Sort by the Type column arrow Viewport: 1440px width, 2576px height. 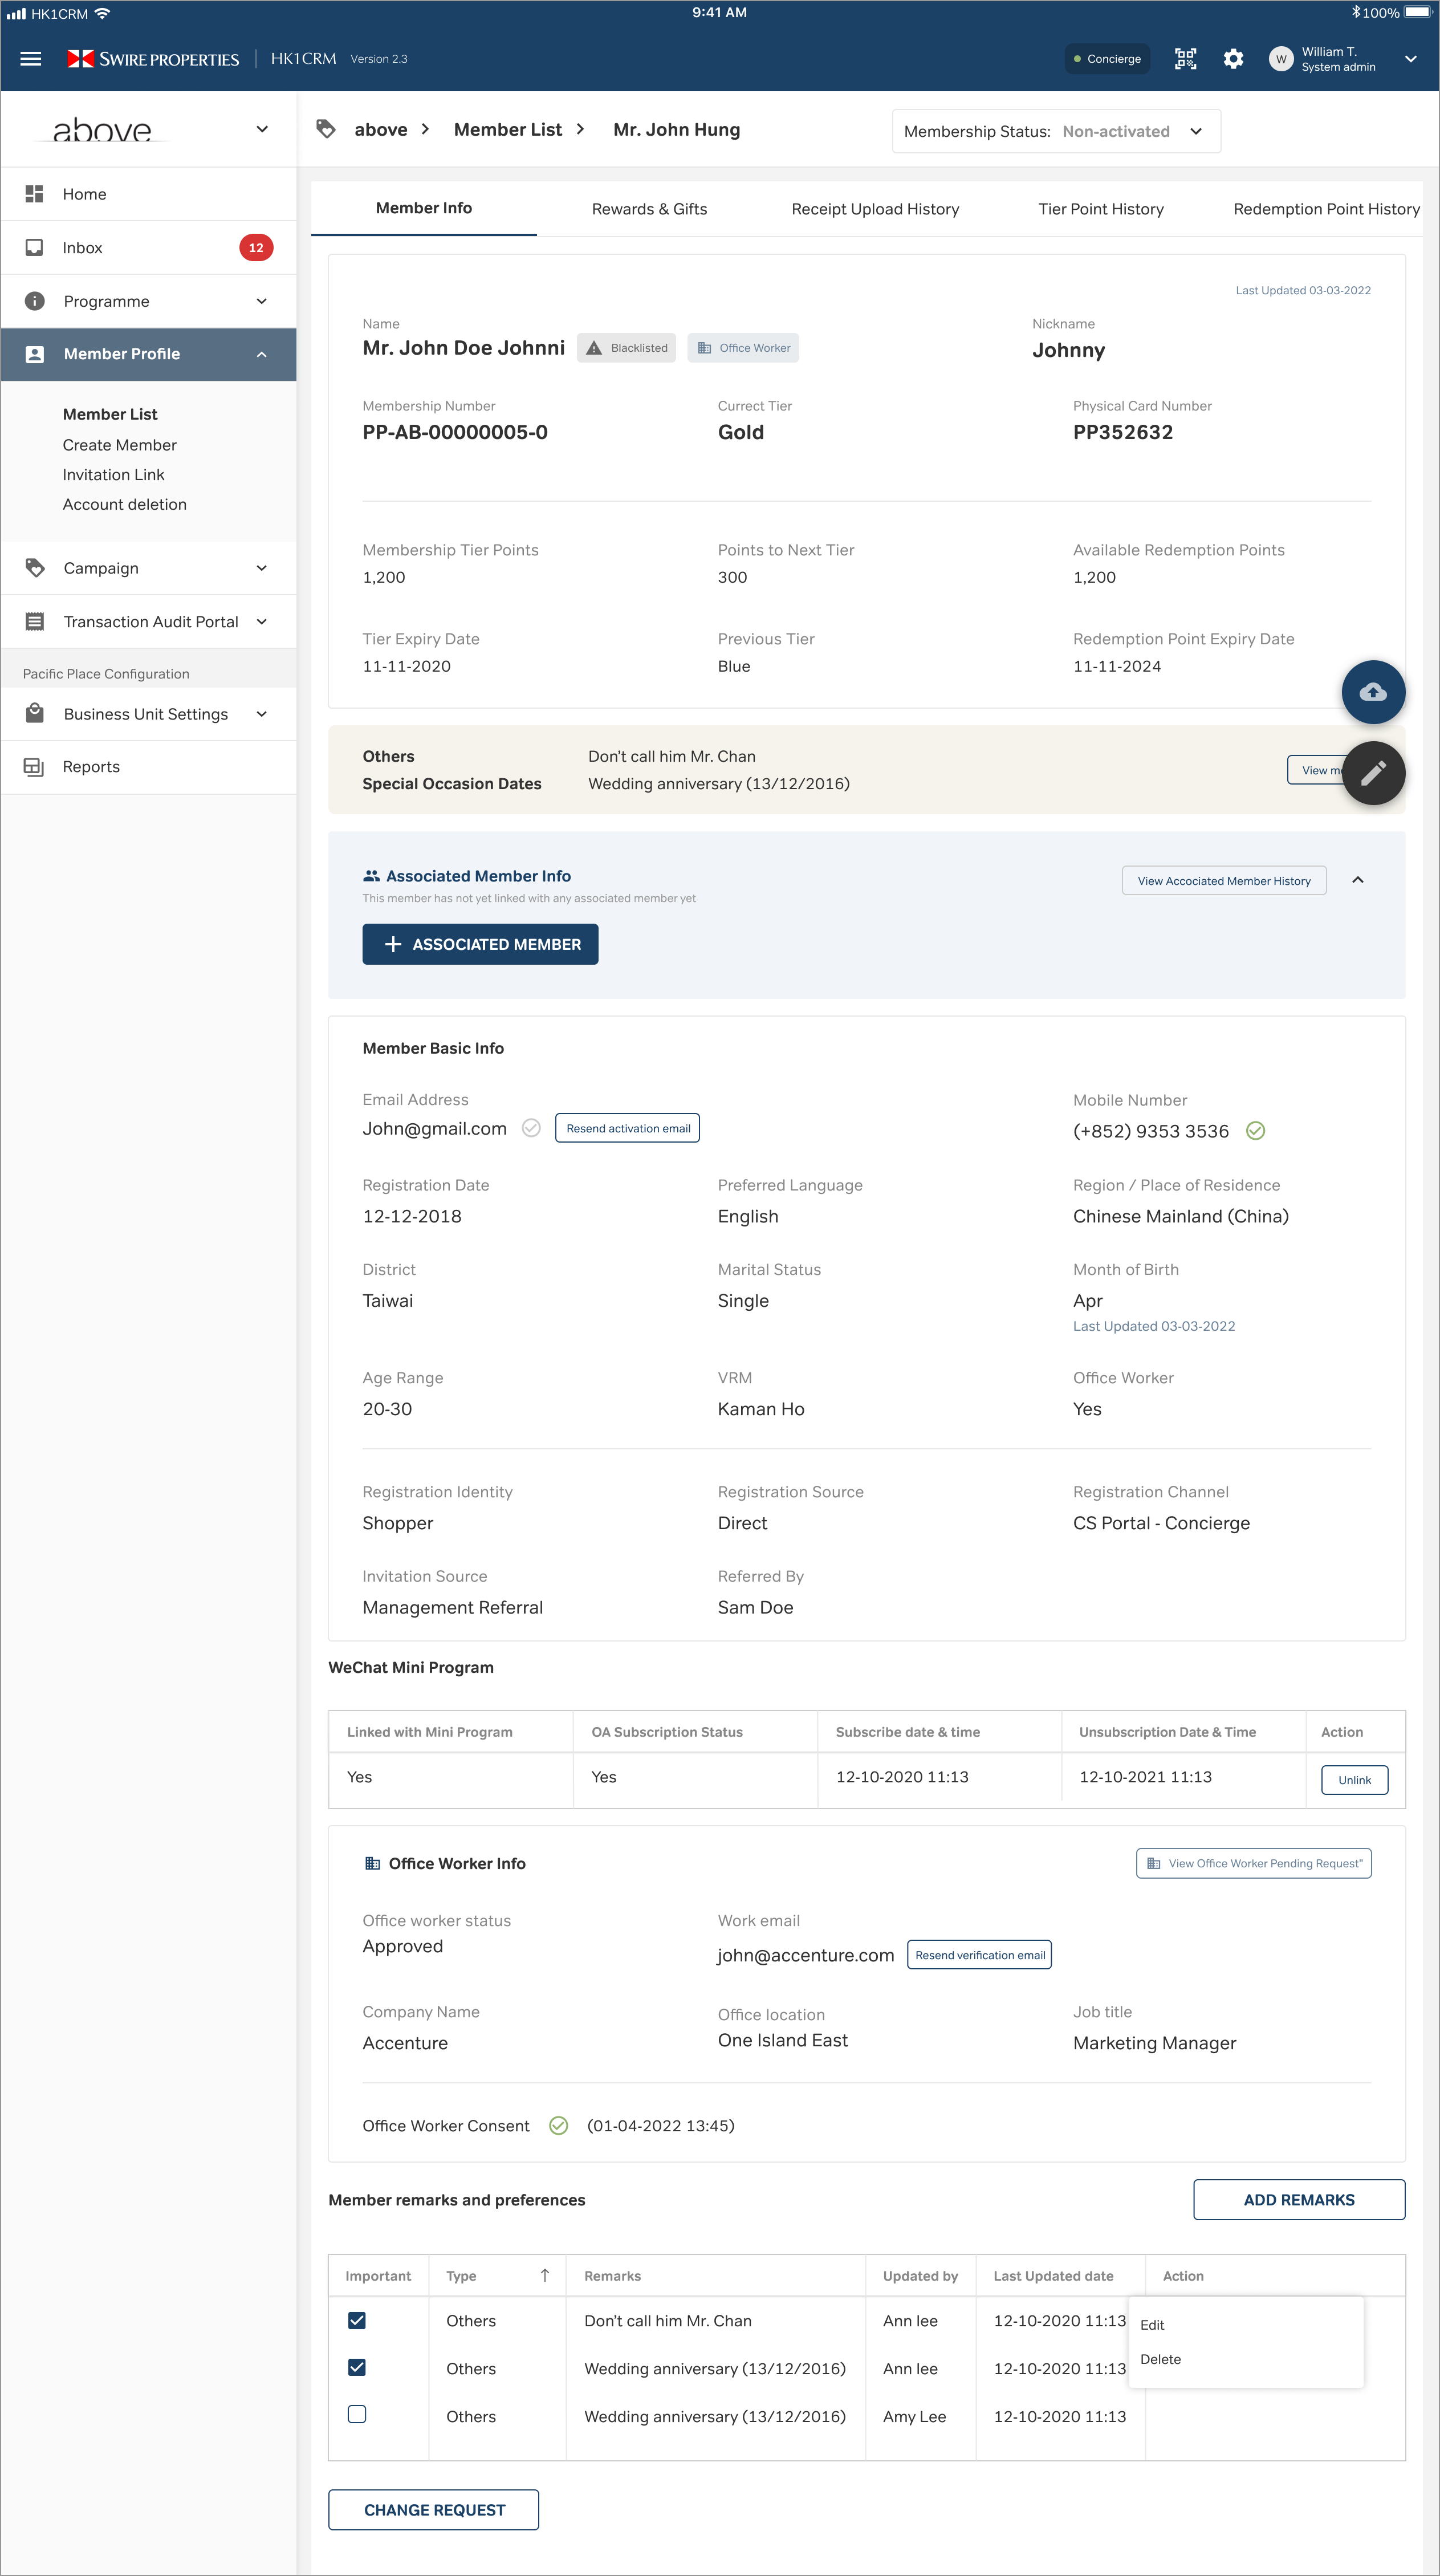tap(545, 2275)
